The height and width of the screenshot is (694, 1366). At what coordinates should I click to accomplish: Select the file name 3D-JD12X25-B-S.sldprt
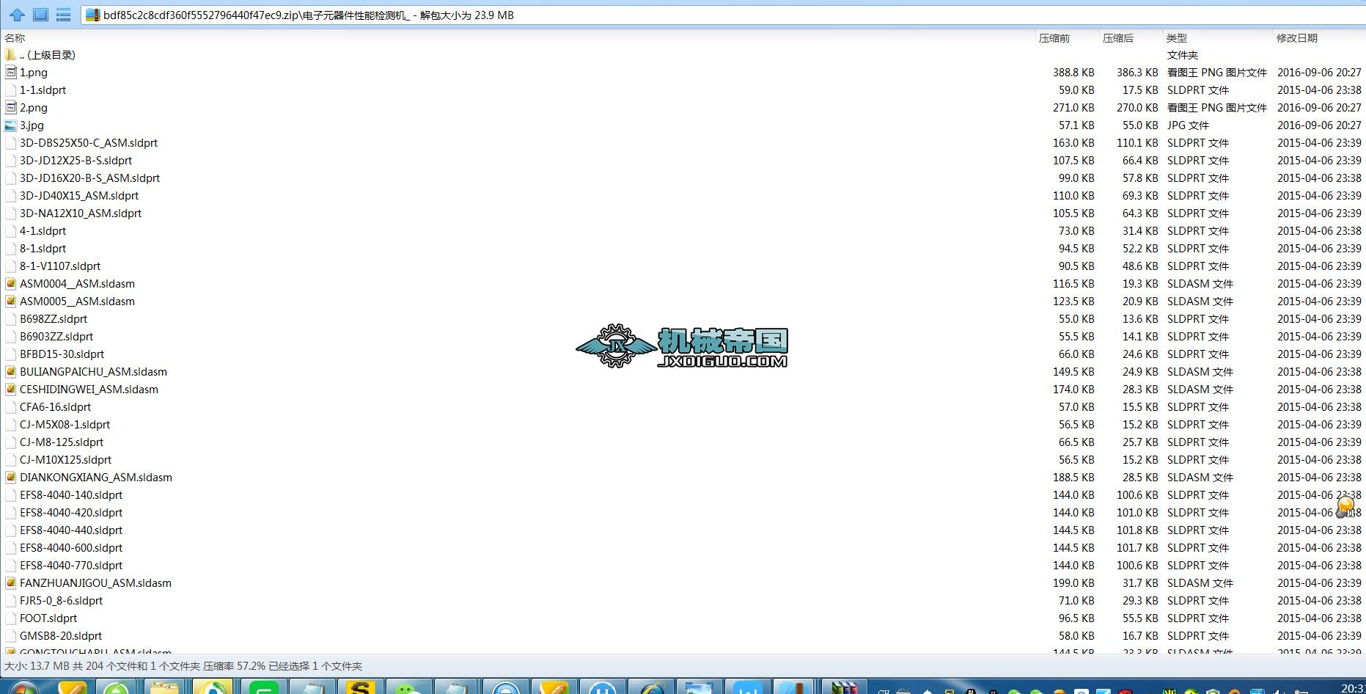click(76, 161)
